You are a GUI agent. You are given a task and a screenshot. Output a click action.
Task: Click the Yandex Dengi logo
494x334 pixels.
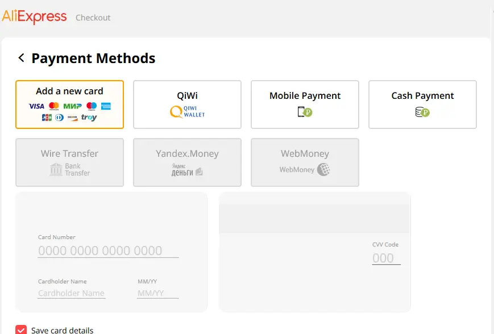[x=187, y=170]
